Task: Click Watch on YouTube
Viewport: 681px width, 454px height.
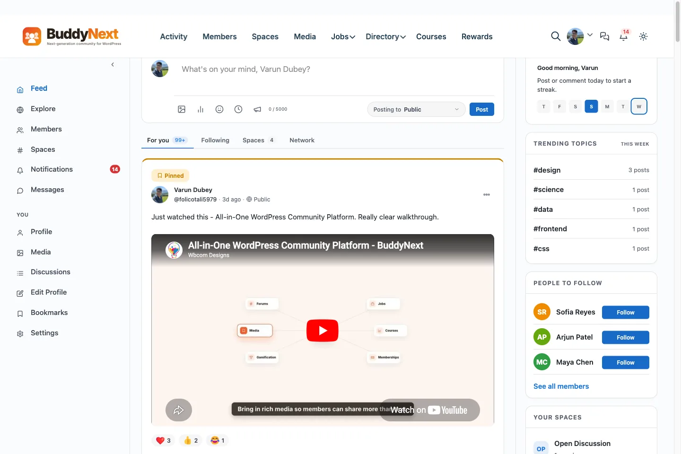Action: [x=430, y=410]
